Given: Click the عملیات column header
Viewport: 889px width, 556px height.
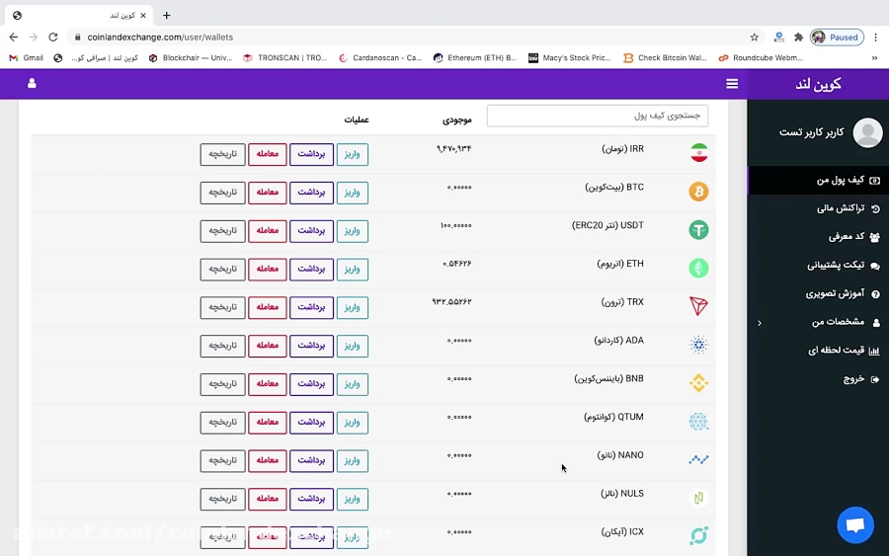Looking at the screenshot, I should pyautogui.click(x=356, y=119).
